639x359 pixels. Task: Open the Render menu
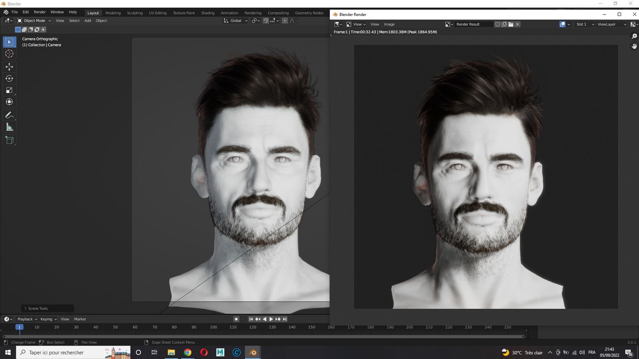[40, 12]
